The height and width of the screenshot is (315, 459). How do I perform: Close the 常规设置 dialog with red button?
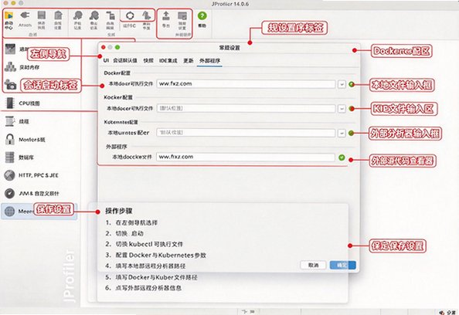(x=103, y=47)
